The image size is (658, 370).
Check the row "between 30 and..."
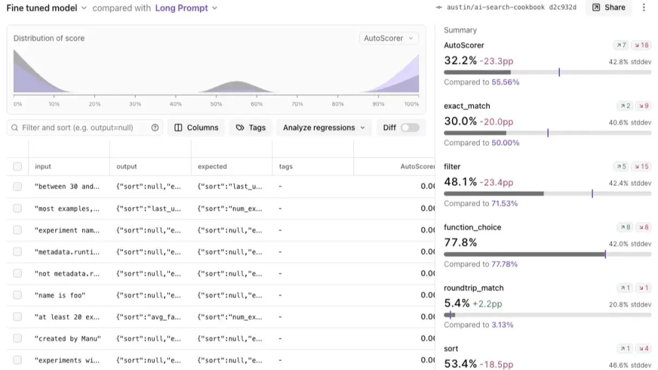[x=17, y=187]
